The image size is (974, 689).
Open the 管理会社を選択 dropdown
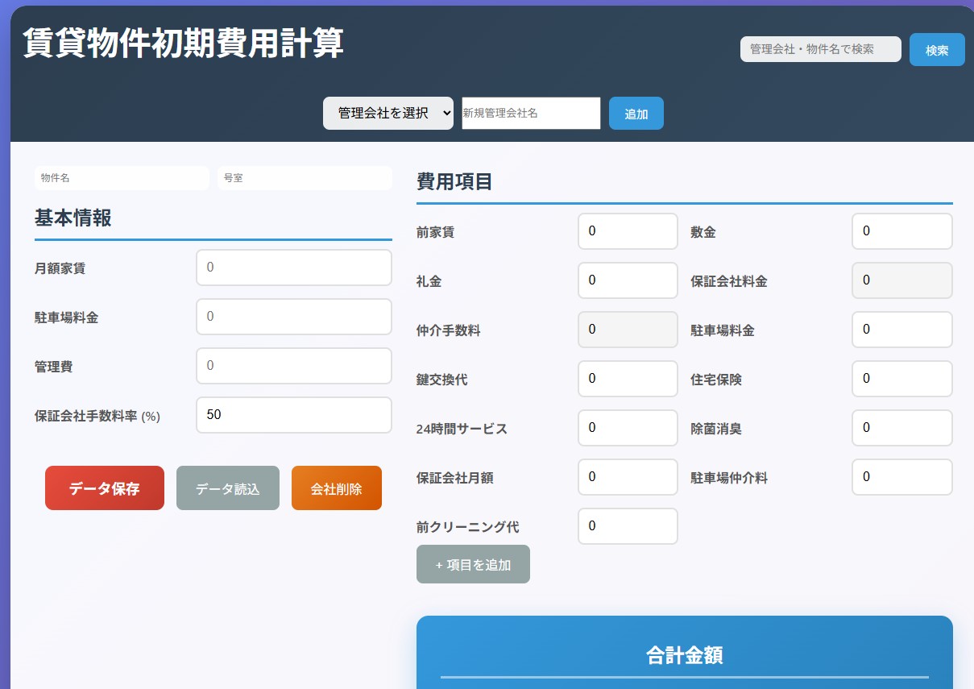(x=388, y=114)
